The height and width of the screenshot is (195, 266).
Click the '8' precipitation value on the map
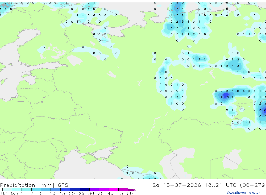coord(260,110)
